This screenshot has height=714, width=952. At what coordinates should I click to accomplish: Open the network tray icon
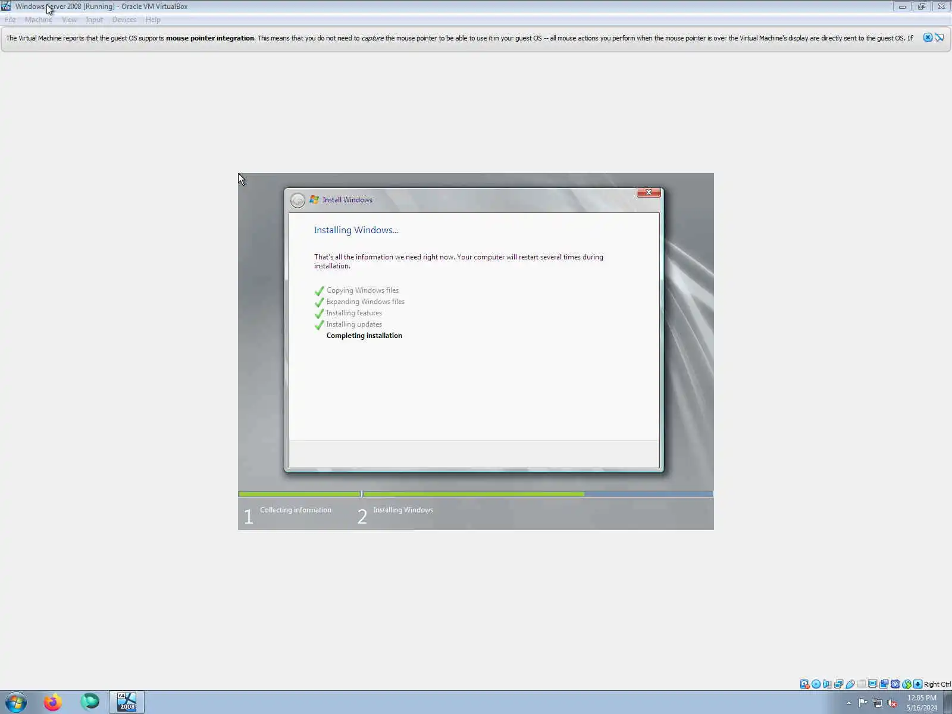[878, 703]
